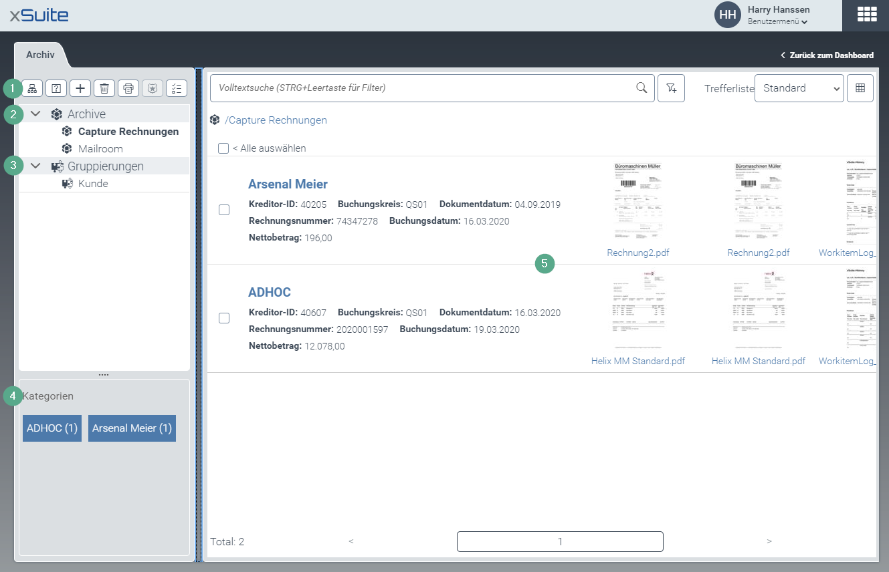The image size is (889, 572).
Task: Click the trash can delete icon
Action: point(104,88)
